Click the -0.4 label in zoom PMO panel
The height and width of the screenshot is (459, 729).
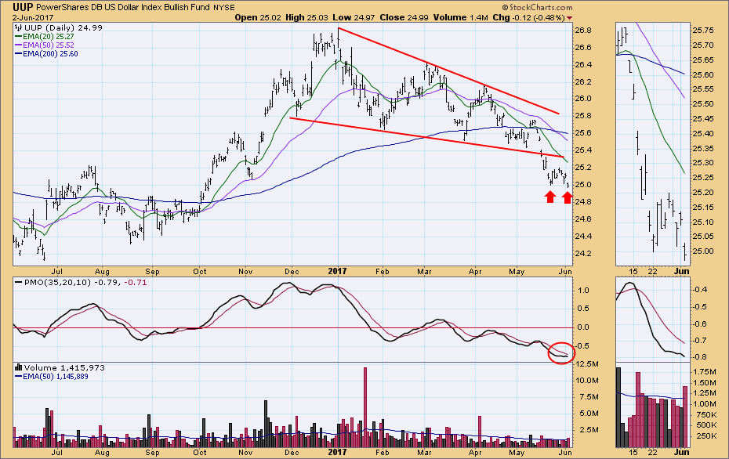click(700, 290)
